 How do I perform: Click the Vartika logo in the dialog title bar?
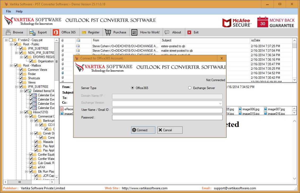[77, 58]
